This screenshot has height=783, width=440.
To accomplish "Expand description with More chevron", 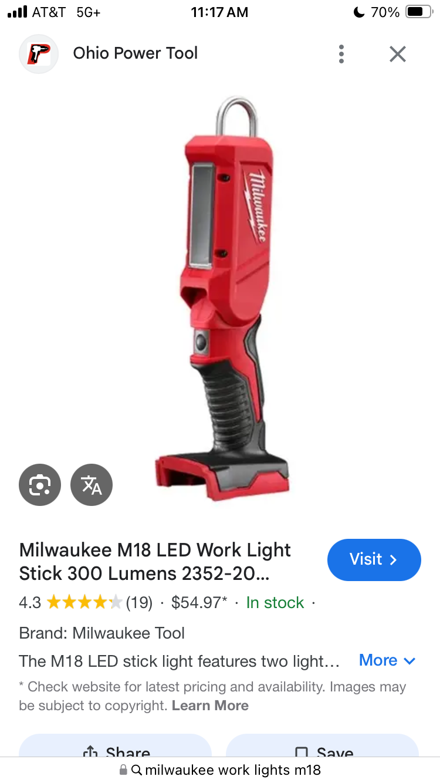I will [387, 660].
